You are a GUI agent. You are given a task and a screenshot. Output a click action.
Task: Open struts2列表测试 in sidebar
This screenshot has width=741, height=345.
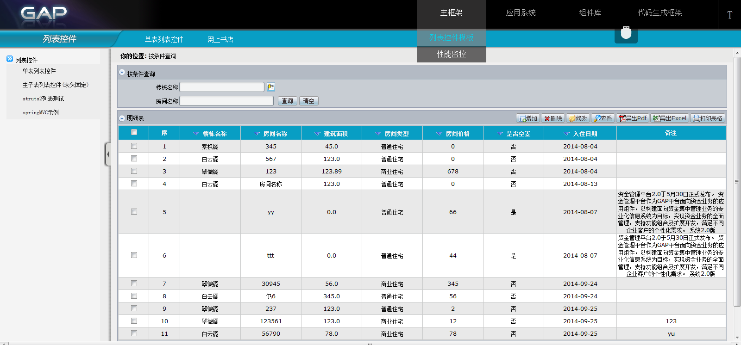[x=44, y=99]
